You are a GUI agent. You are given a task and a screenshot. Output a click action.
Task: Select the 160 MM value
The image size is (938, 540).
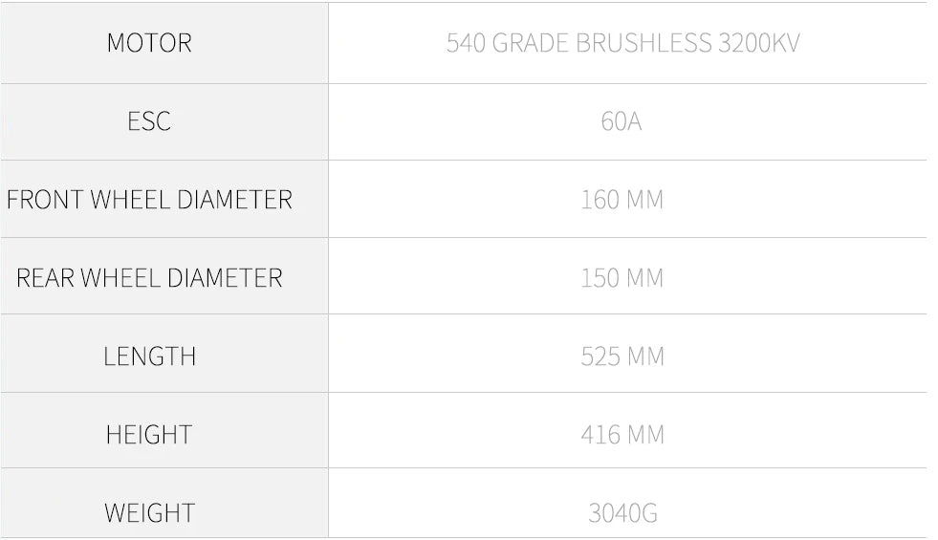pyautogui.click(x=622, y=200)
